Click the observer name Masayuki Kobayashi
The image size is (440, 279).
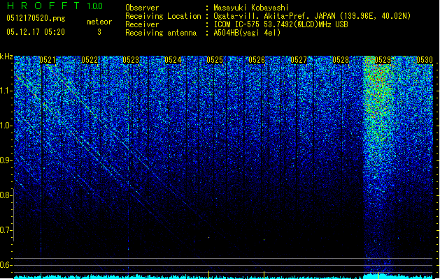click(x=251, y=8)
